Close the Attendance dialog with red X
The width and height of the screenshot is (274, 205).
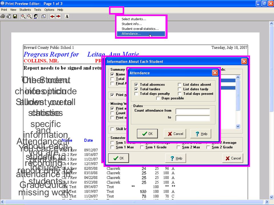pos(215,73)
